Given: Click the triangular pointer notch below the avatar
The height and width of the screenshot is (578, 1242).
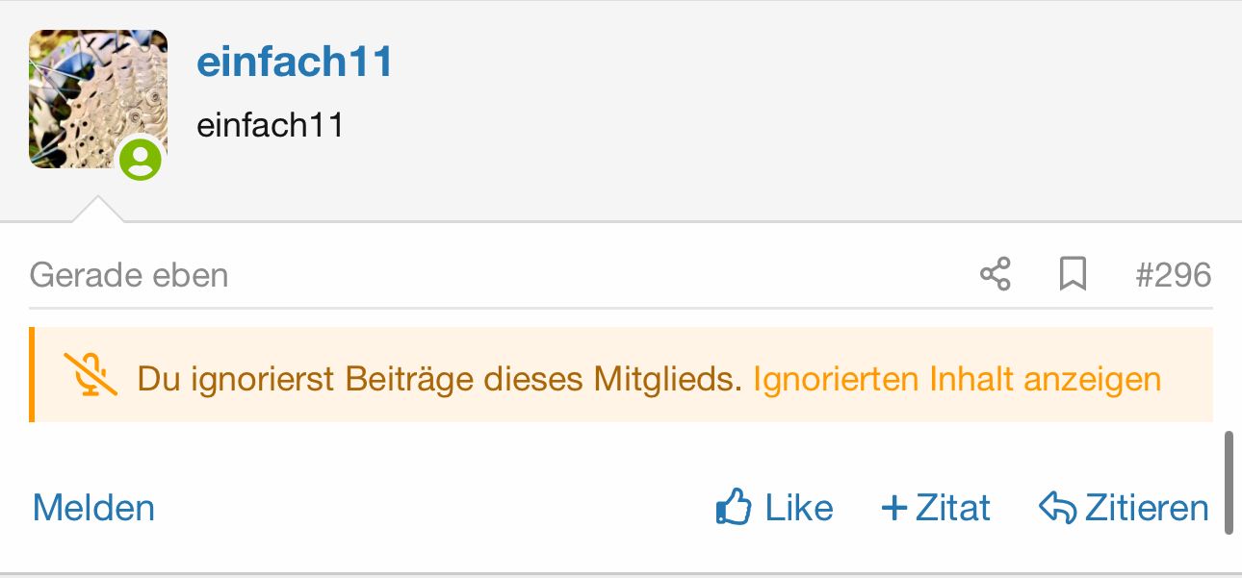Looking at the screenshot, I should click(97, 211).
